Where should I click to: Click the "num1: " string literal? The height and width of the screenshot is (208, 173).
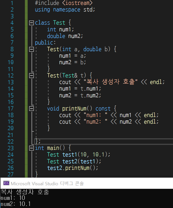(95, 115)
